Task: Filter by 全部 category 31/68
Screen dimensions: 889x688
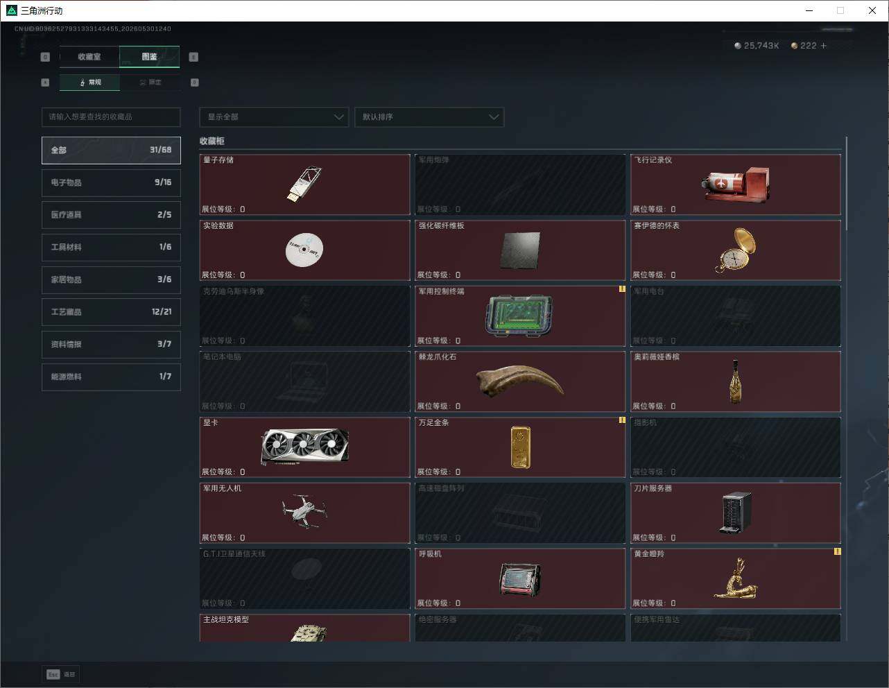Action: click(111, 150)
